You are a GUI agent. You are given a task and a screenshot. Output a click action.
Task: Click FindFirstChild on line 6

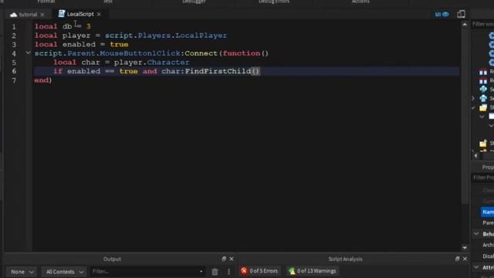tap(218, 71)
